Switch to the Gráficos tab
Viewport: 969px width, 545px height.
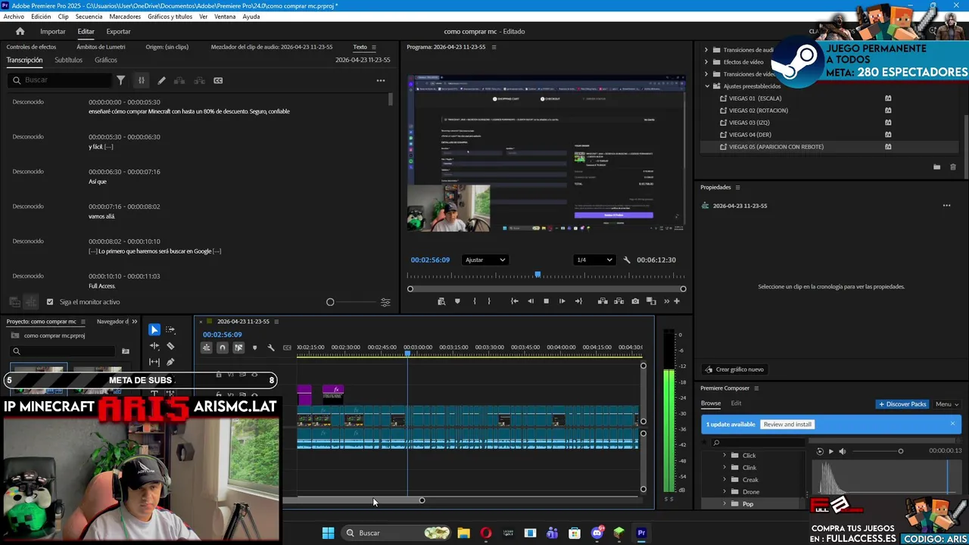click(106, 60)
